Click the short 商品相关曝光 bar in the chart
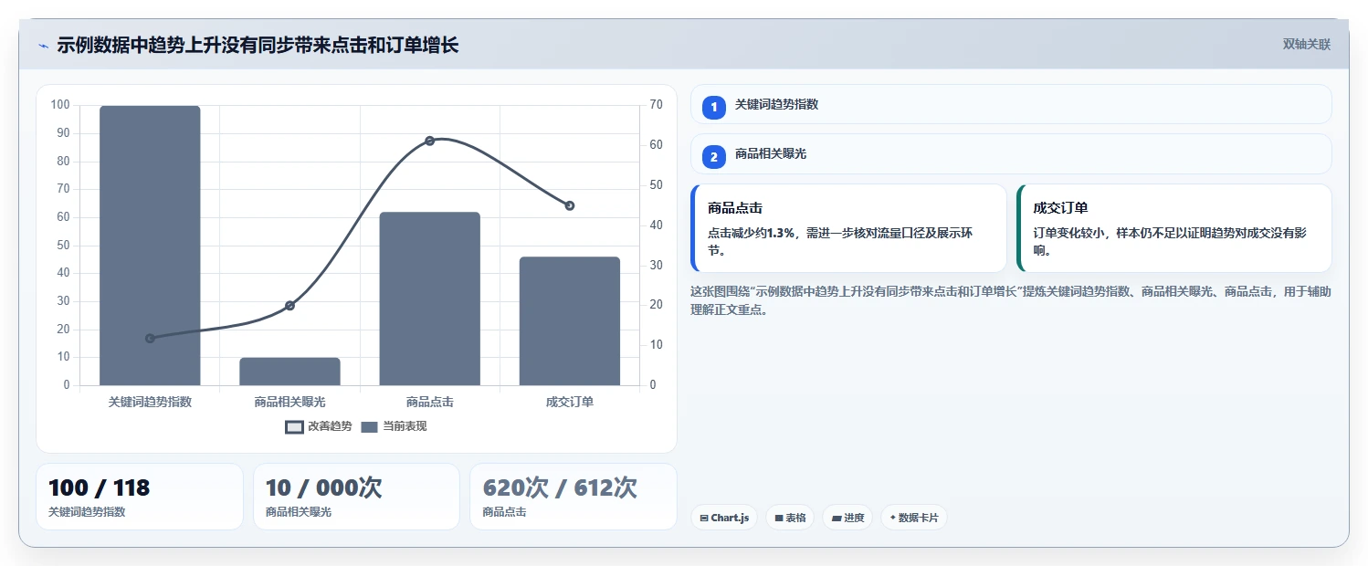 pos(289,372)
